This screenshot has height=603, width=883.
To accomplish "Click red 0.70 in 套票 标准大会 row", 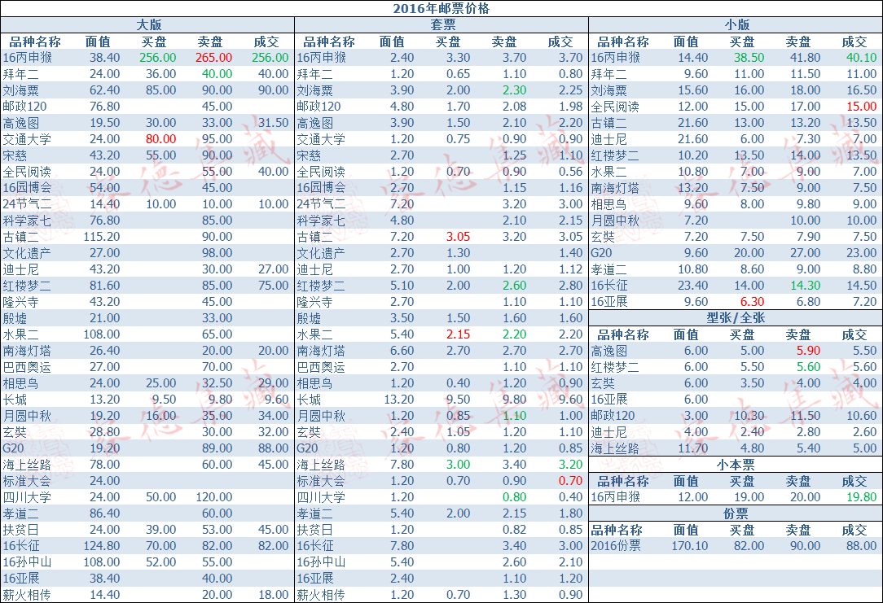I will [571, 481].
